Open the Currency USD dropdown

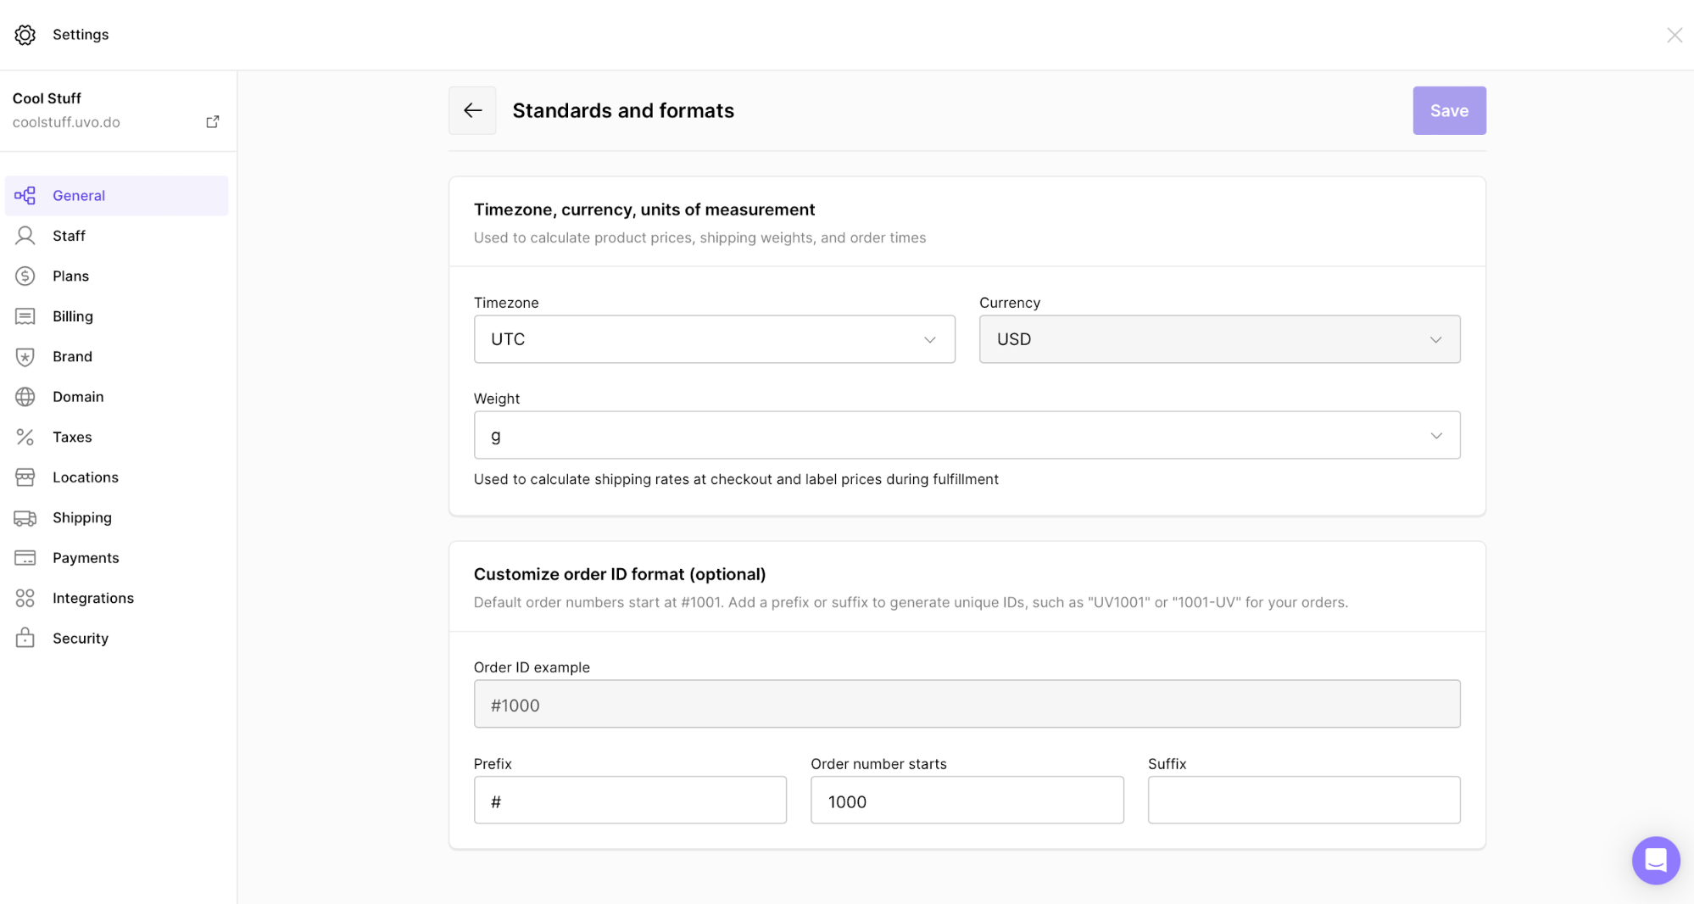pos(1219,339)
